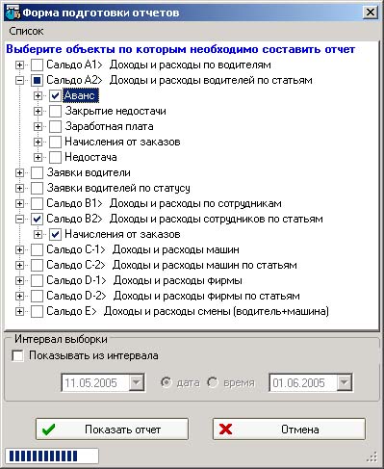Select 'Закрытие недостачи' row text
Image resolution: width=384 pixels, height=469 pixels.
coord(115,111)
